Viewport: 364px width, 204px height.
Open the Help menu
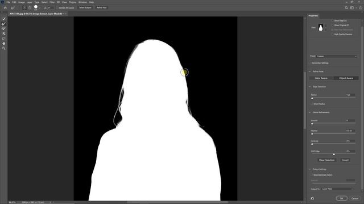click(92, 2)
